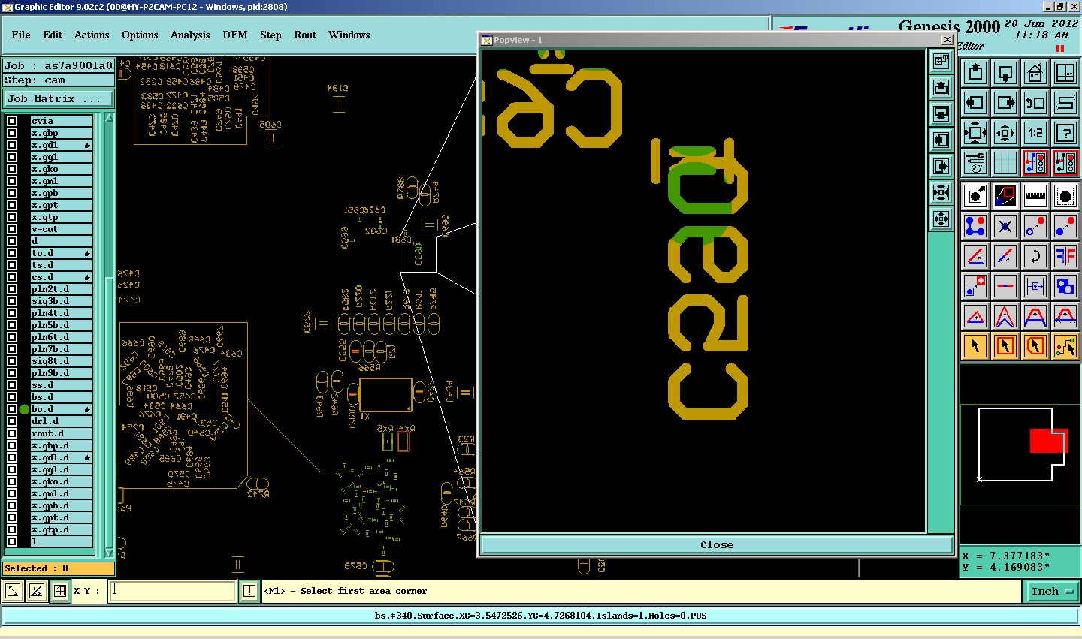Click the layer list vertical scrollbar

point(108,334)
